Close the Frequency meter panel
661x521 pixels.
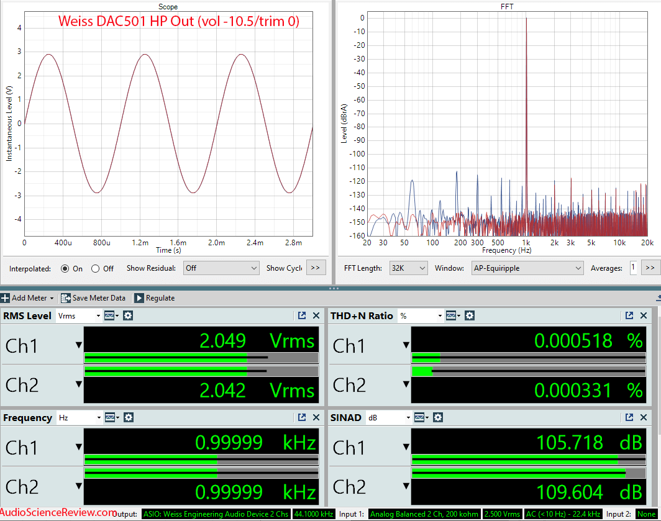(316, 418)
